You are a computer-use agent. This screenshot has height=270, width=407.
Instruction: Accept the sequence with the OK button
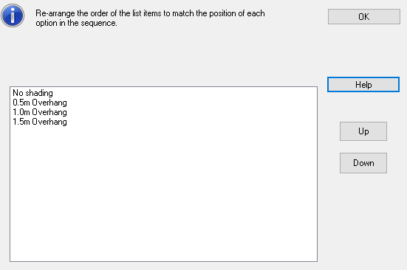[364, 17]
